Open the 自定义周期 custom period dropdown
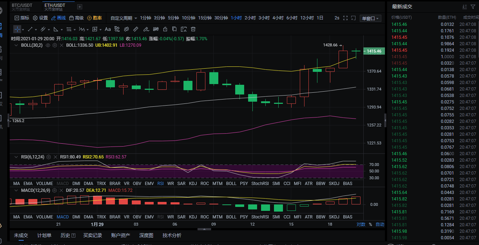 tap(124, 18)
